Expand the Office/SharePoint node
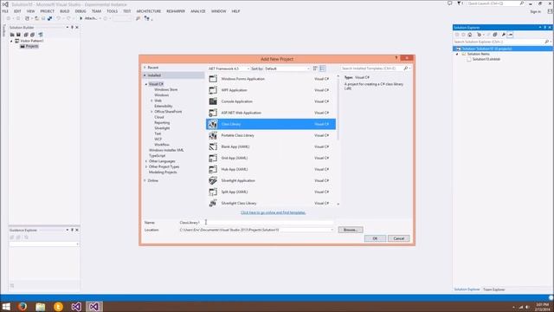The width and height of the screenshot is (554, 312). pyautogui.click(x=152, y=112)
